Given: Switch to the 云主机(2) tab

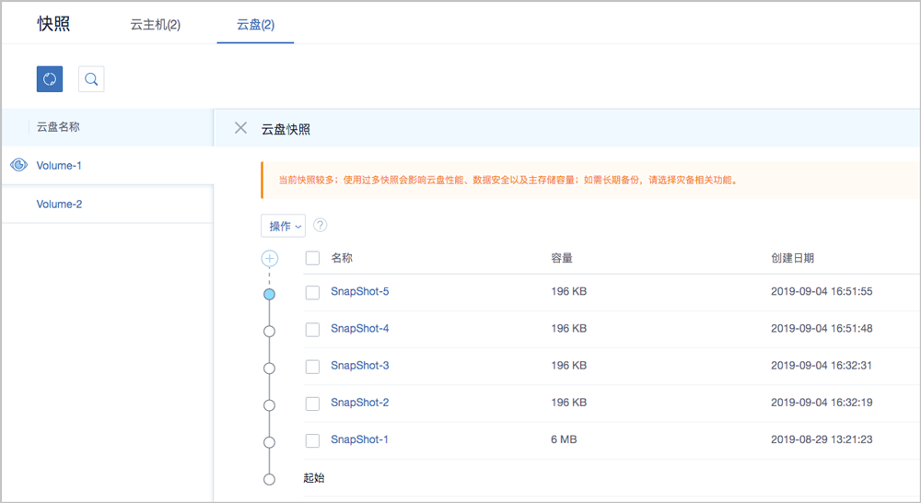Looking at the screenshot, I should click(x=156, y=25).
